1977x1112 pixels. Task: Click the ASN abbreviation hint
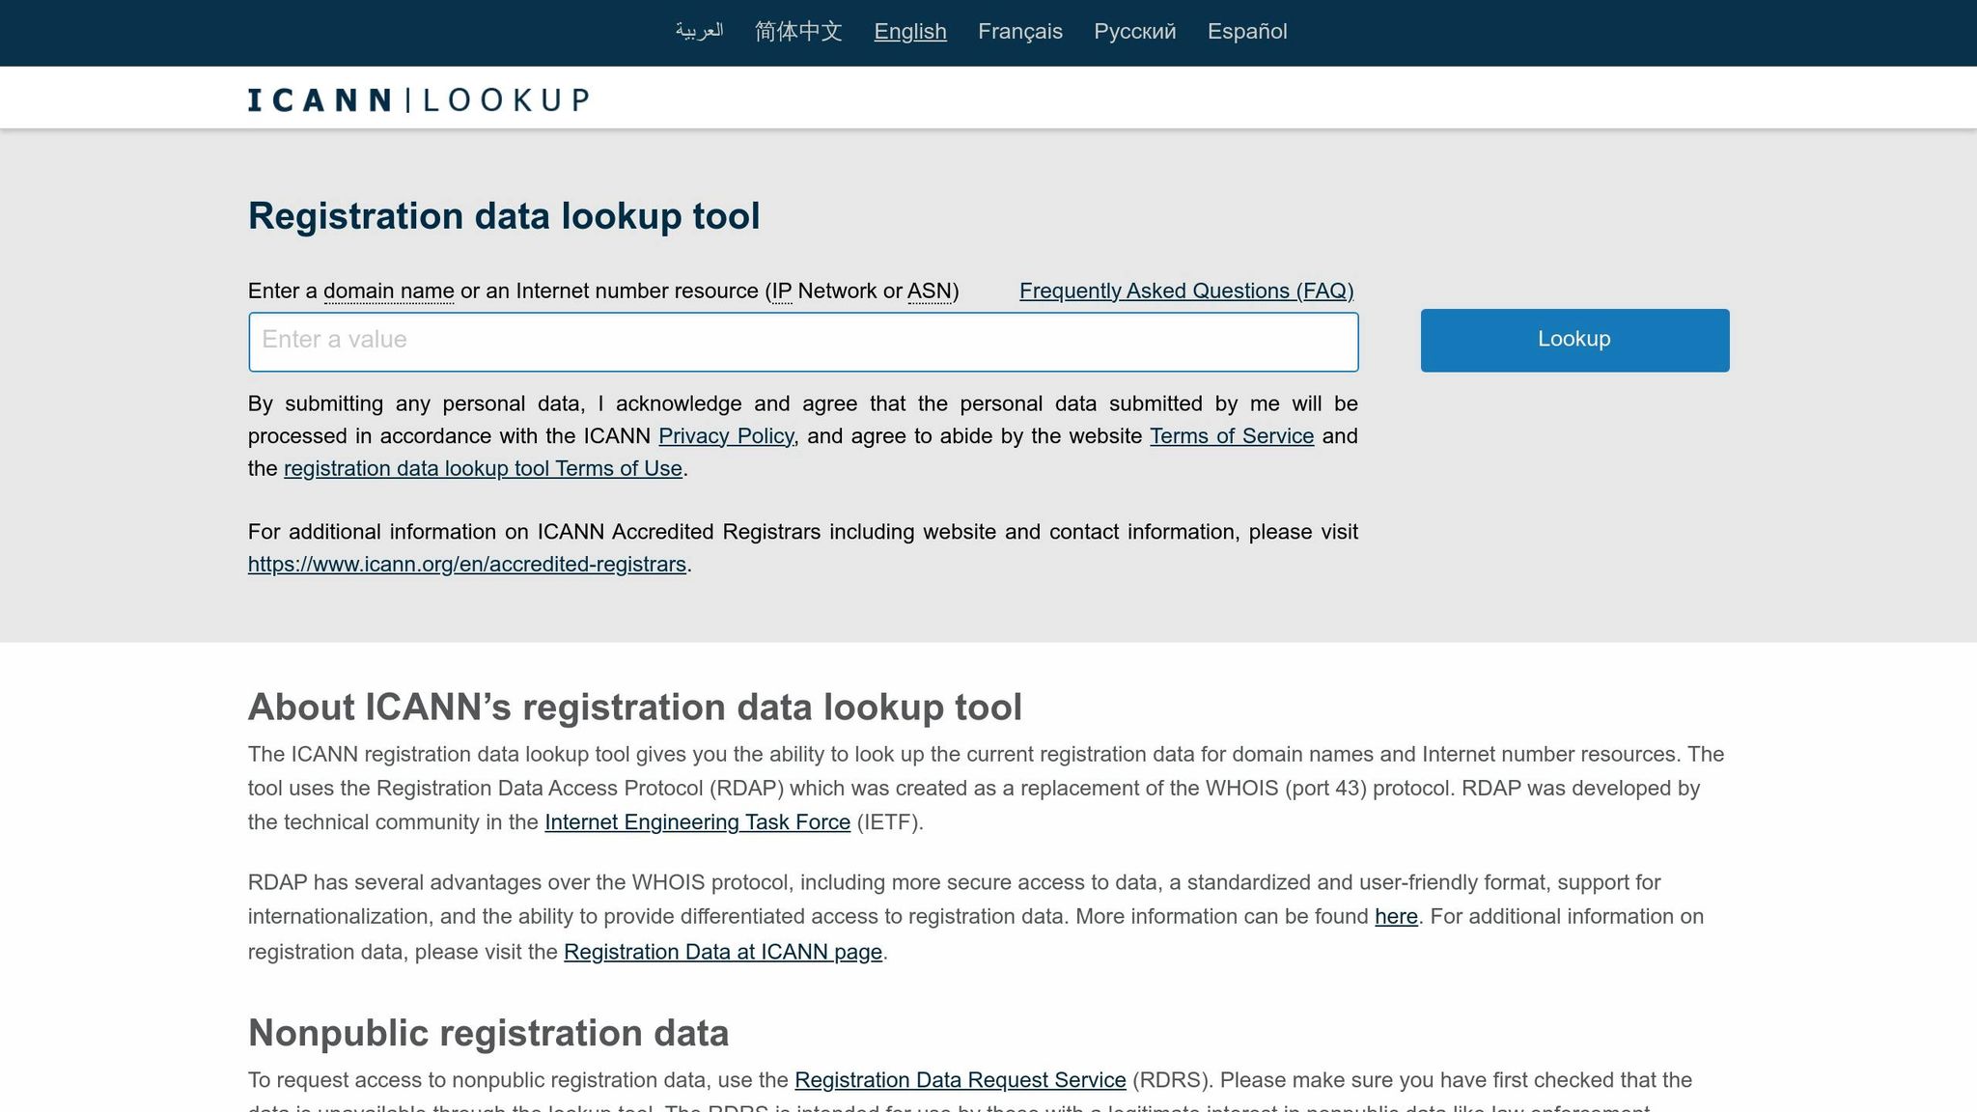click(932, 291)
